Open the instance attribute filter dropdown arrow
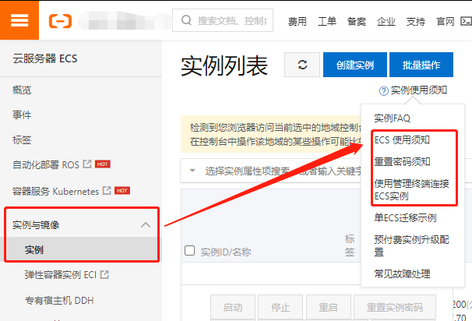The image size is (472, 321). [192, 171]
